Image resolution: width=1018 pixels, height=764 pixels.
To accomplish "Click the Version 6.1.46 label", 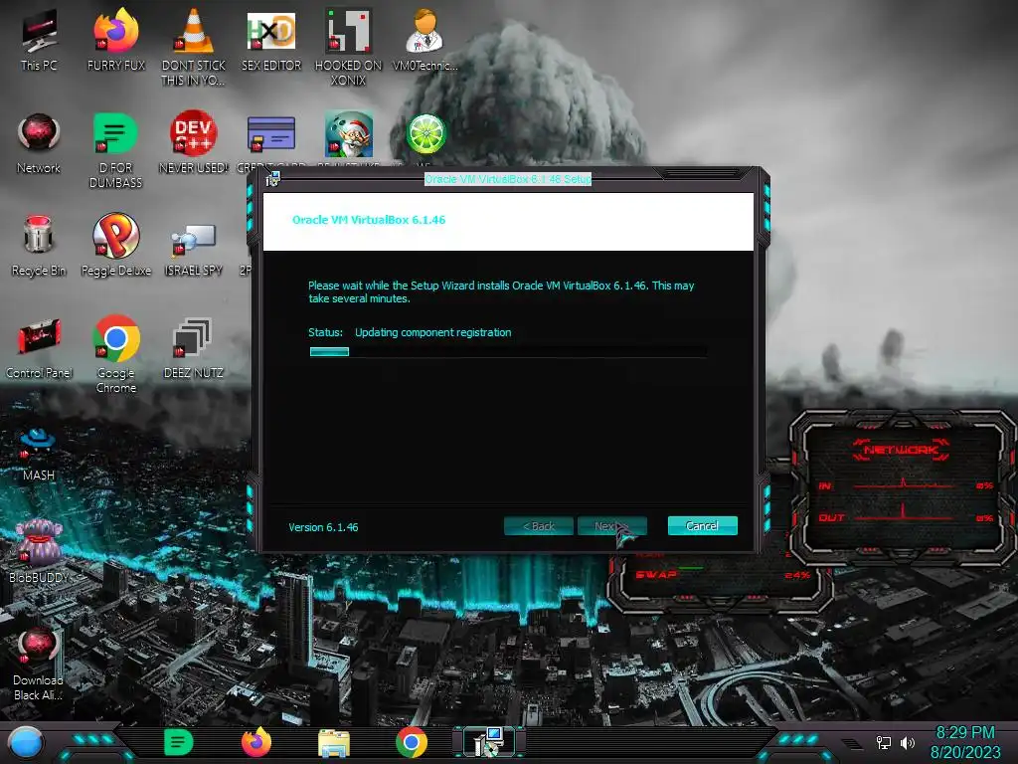I will pos(323,527).
